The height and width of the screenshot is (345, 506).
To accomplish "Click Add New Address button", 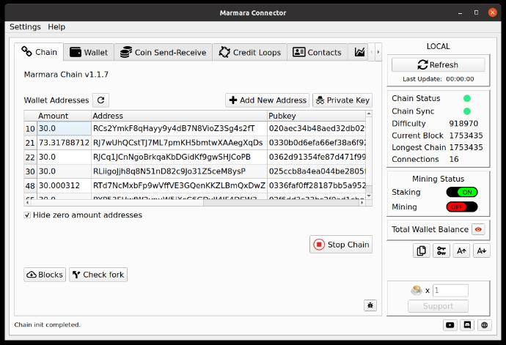I will 267,100.
